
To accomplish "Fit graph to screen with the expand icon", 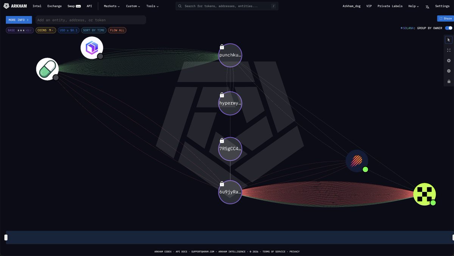I will coord(449,50).
